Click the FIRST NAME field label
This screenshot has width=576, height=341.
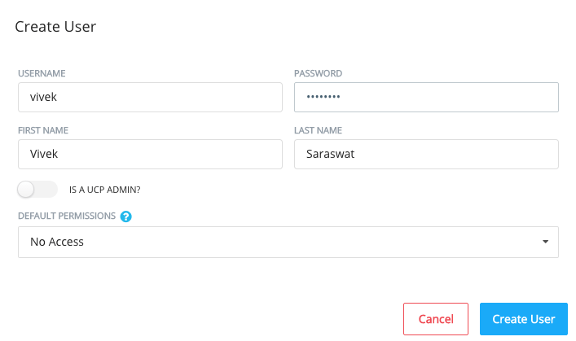[43, 130]
